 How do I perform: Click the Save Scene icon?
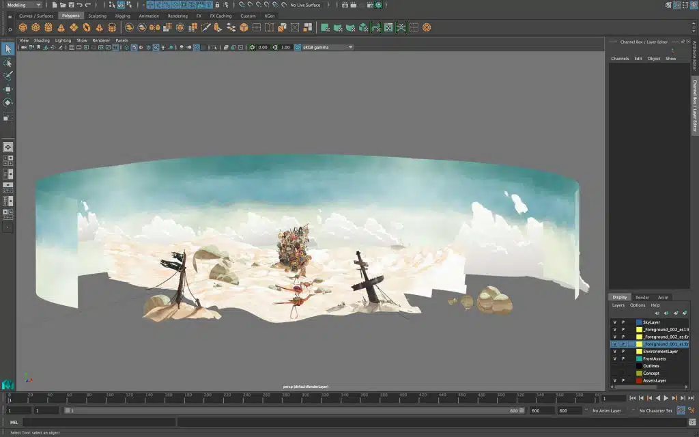tap(71, 5)
